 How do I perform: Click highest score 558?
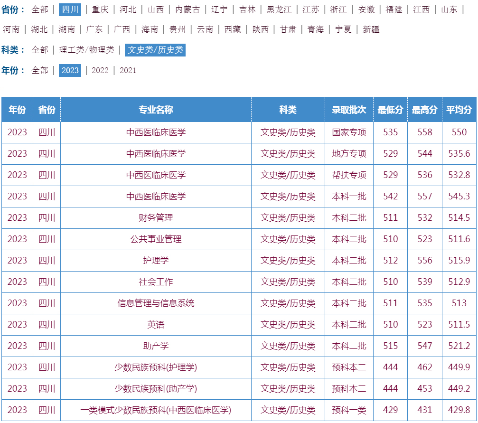[x=425, y=132]
